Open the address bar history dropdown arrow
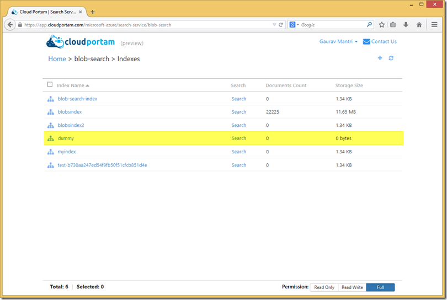447x300 pixels. click(x=274, y=25)
